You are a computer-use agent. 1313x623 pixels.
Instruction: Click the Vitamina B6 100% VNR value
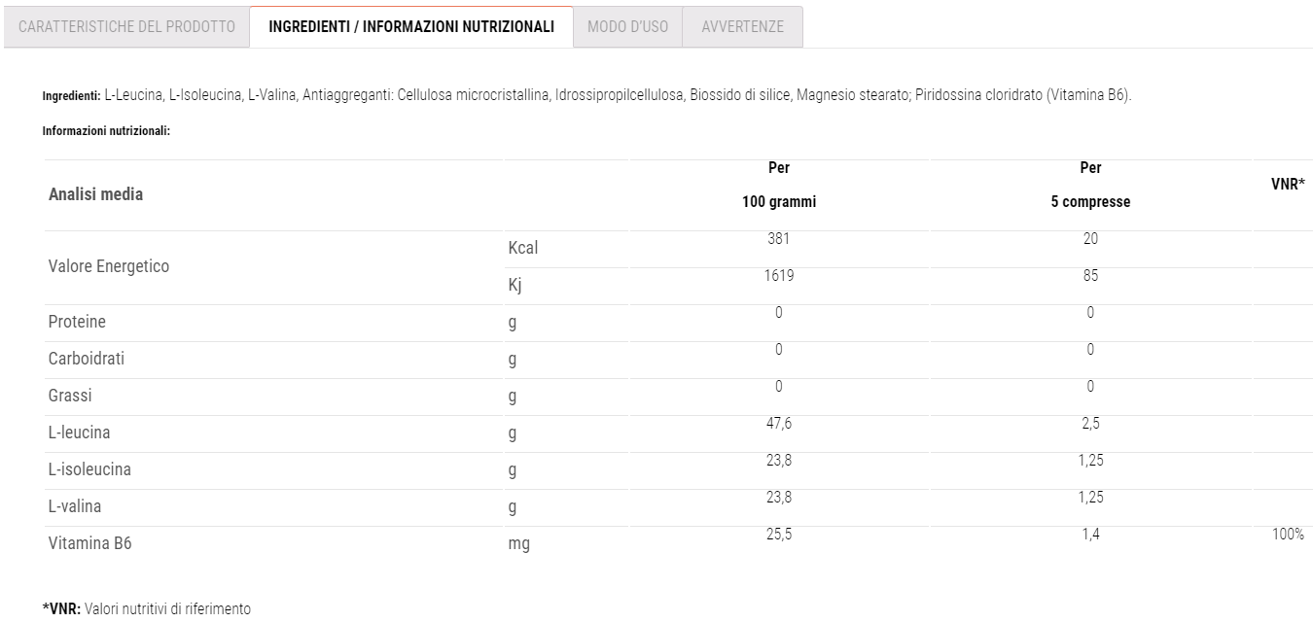(x=1288, y=535)
